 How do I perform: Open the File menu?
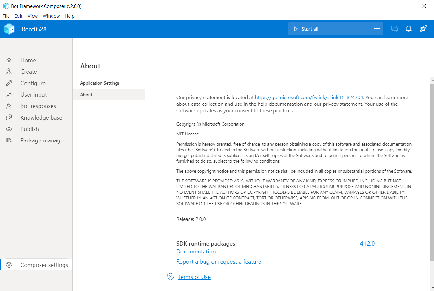(x=6, y=16)
